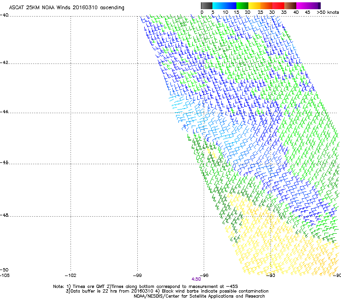This screenshot has width=341, height=299.
Task: Click the purple '4:50' measurement time
Action: point(196,279)
